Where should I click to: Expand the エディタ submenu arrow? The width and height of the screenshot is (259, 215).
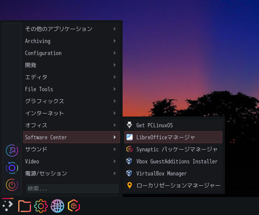pos(115,77)
